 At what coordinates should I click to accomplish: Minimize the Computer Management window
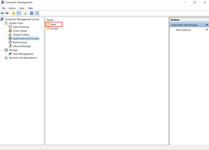[x=185, y=2]
